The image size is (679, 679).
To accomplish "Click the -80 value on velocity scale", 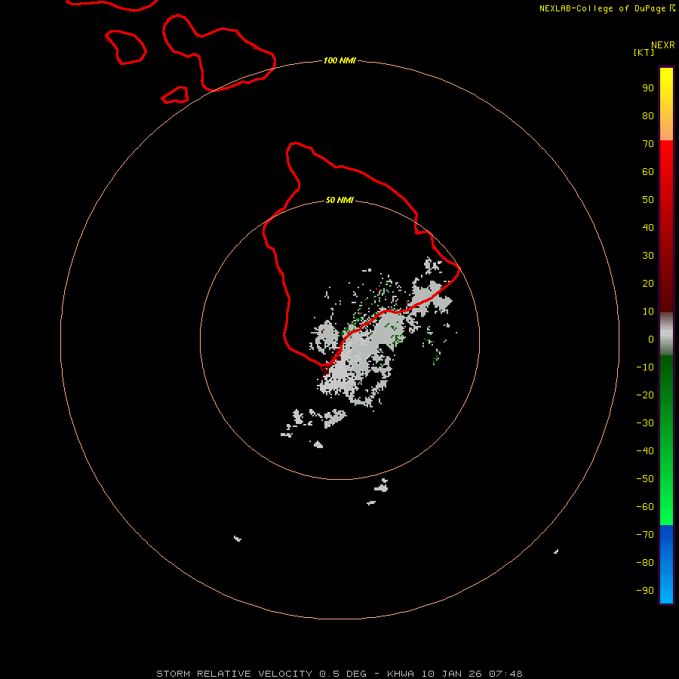I will [645, 563].
